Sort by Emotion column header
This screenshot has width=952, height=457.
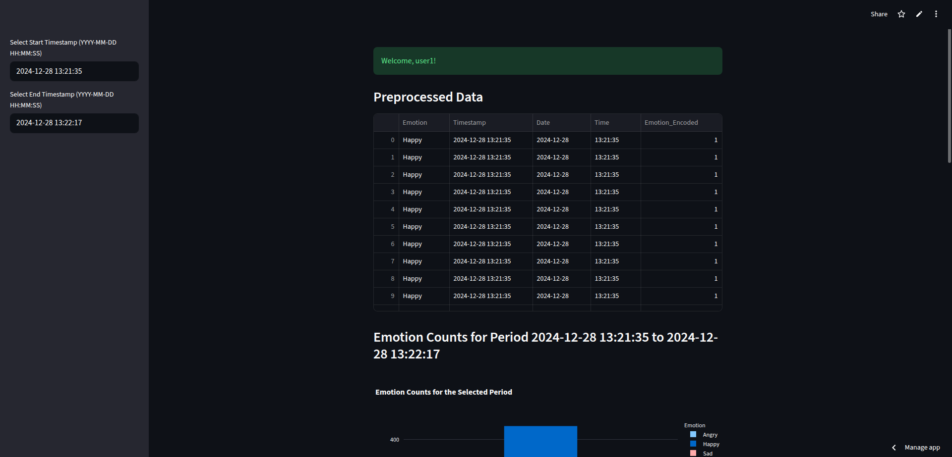[424, 122]
